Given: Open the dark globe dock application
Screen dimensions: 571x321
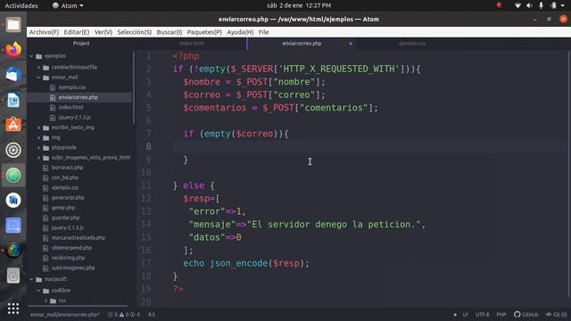Looking at the screenshot, I should pos(13,251).
